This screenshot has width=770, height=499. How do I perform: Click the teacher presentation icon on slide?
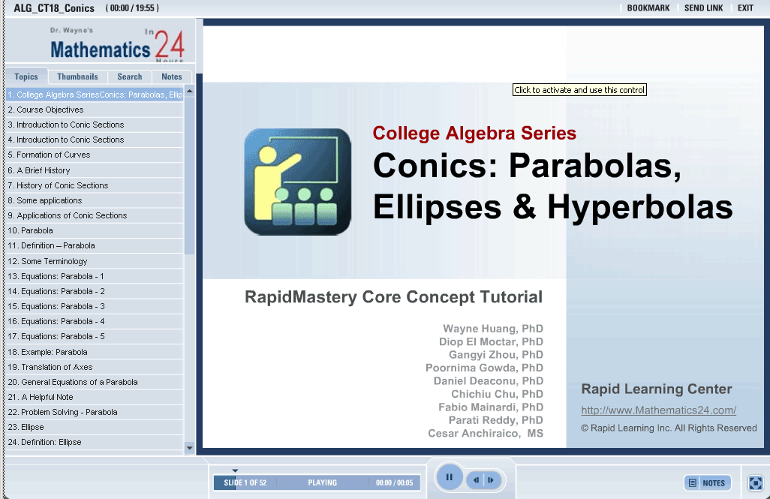click(x=297, y=182)
